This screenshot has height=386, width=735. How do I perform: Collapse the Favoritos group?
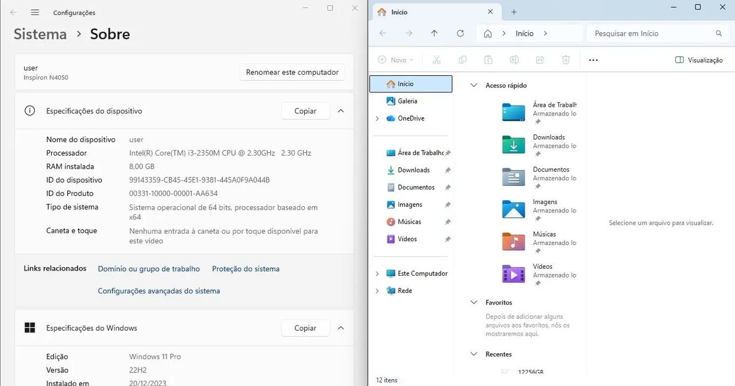(474, 302)
